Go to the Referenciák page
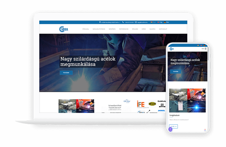 coord(124,29)
